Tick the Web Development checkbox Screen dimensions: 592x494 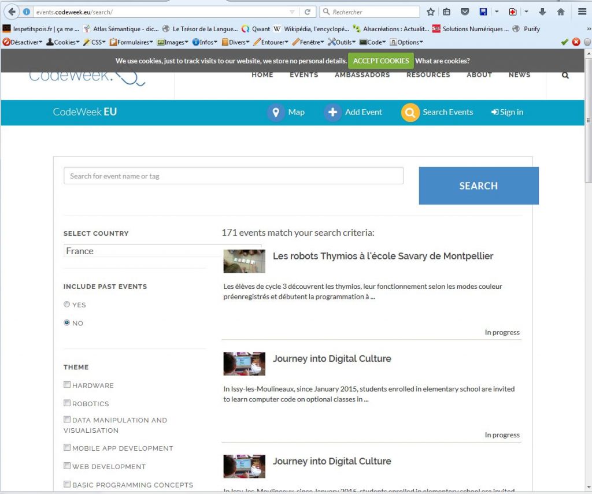tap(67, 466)
